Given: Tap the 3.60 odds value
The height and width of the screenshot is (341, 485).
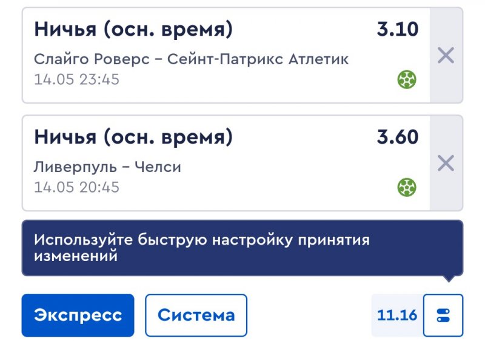Looking at the screenshot, I should (398, 137).
